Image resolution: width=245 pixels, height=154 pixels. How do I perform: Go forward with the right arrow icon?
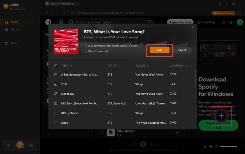coord(58,13)
